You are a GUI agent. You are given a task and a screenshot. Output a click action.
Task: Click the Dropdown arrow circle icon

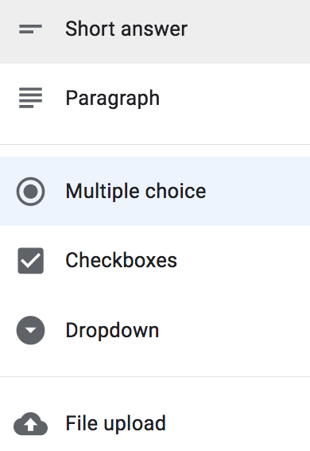30,330
